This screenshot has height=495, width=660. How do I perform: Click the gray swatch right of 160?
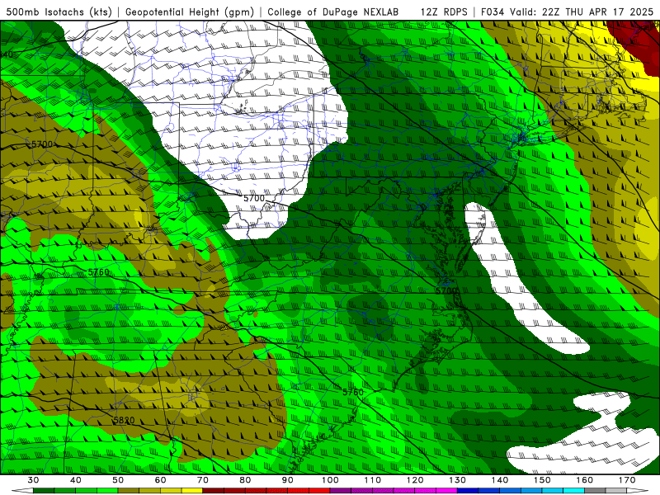(595, 491)
